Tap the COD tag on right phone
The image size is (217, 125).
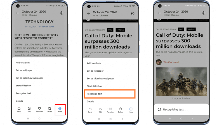181,29
